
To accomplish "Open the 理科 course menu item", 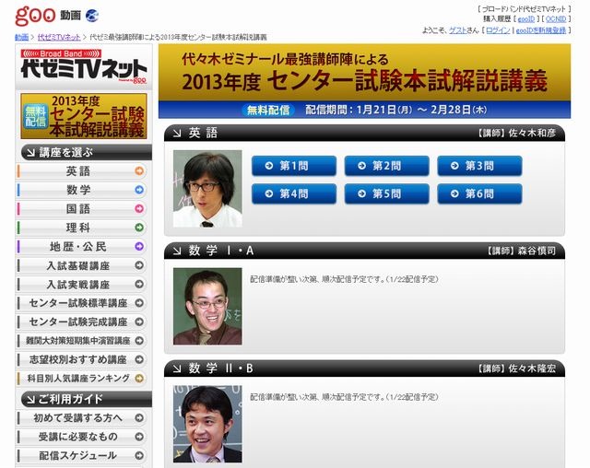I will click(82, 228).
